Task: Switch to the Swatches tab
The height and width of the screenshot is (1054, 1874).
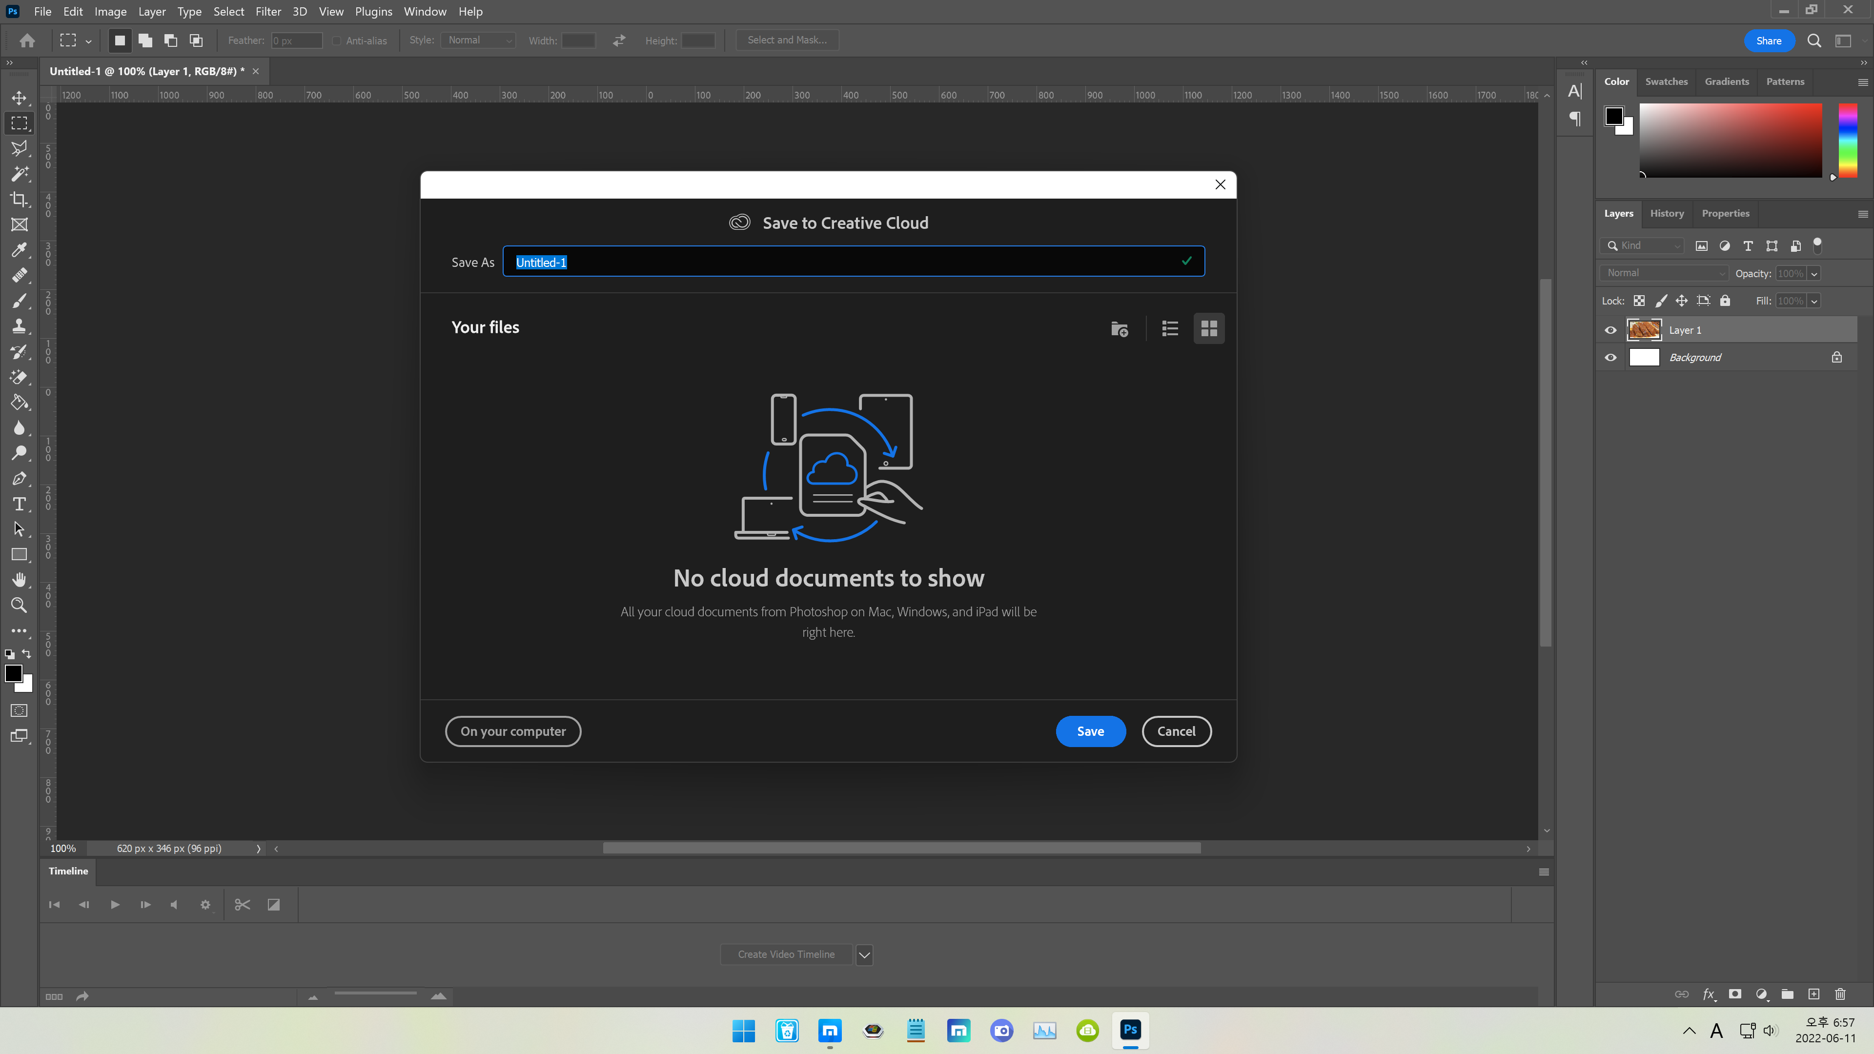Action: point(1666,81)
